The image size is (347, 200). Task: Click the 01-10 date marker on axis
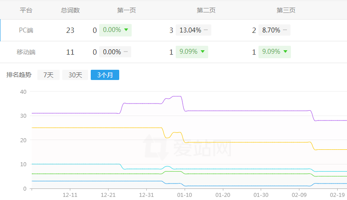click(x=185, y=195)
